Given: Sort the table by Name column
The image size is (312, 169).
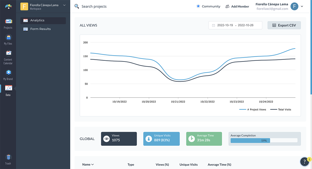Looking at the screenshot, I should click(x=88, y=164).
